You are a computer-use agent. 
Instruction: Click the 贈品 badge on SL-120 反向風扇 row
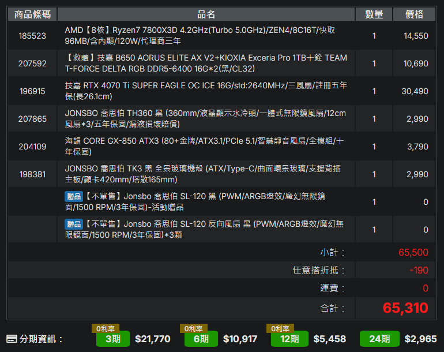(74, 224)
